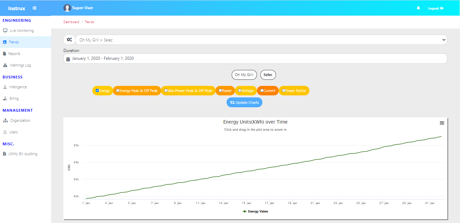Check the Energy Peak & Off Peak box
The height and width of the screenshot is (223, 460).
118,91
